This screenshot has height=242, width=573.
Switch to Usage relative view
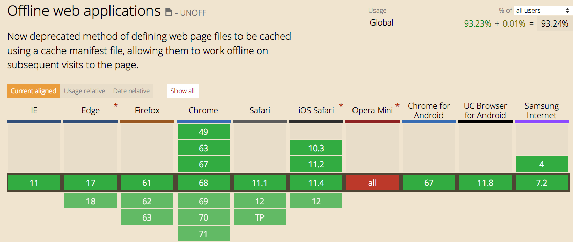[x=84, y=91]
